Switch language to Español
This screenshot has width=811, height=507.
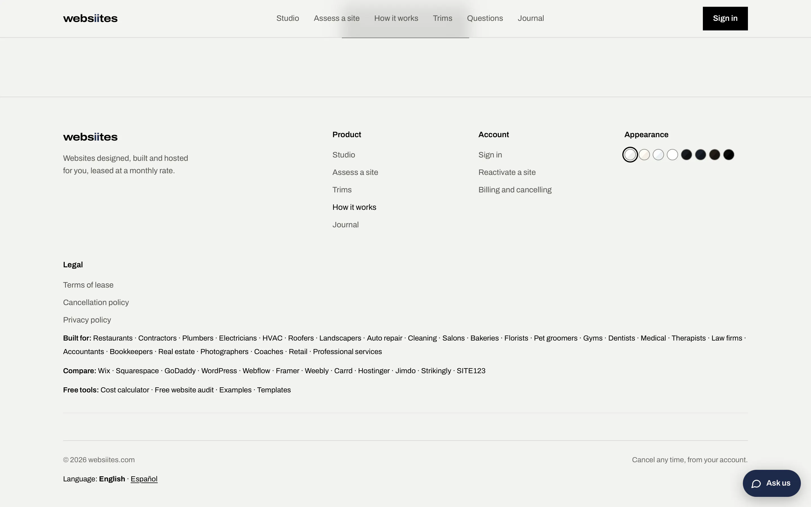click(144, 479)
